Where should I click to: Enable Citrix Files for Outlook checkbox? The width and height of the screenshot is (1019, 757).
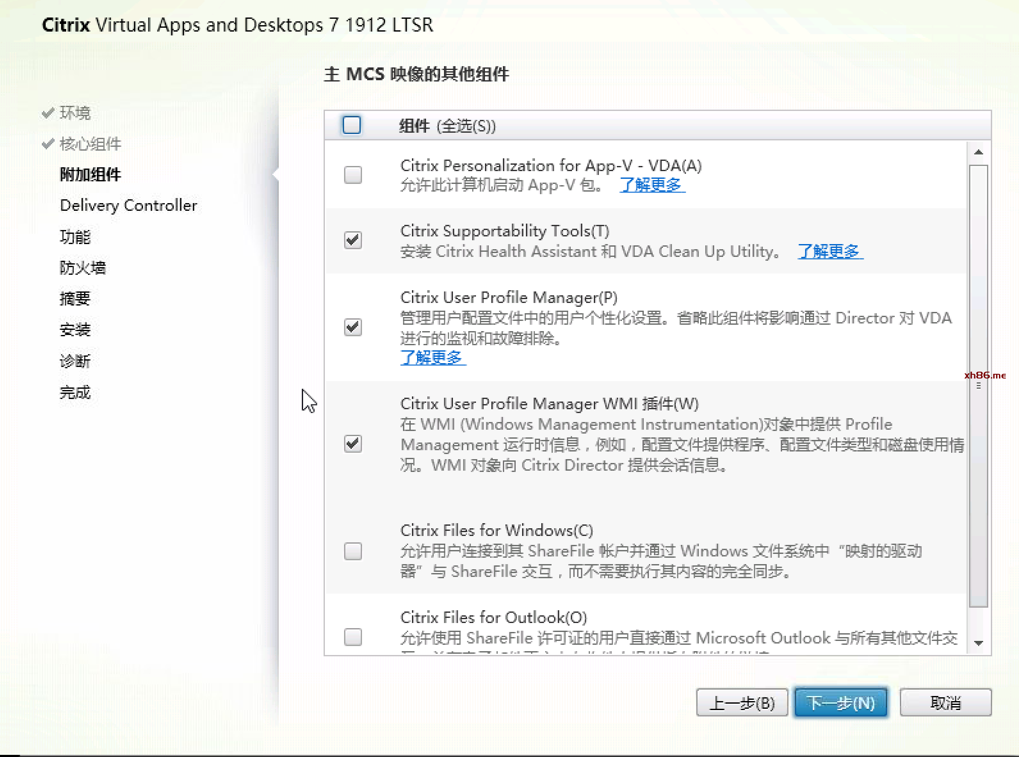353,637
